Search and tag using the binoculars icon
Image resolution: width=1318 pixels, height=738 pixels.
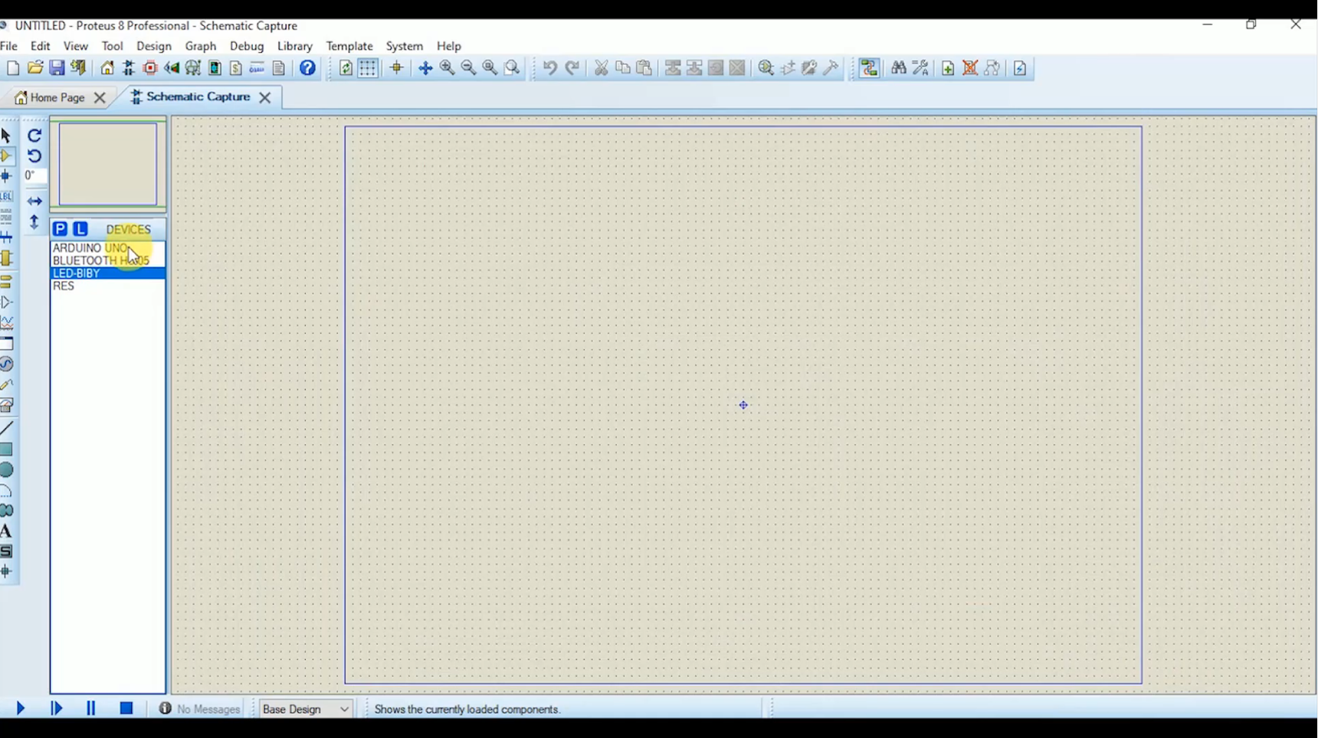899,68
